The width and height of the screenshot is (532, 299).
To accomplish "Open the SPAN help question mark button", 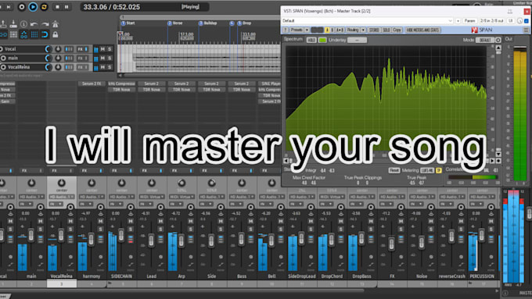I will tap(286, 30).
